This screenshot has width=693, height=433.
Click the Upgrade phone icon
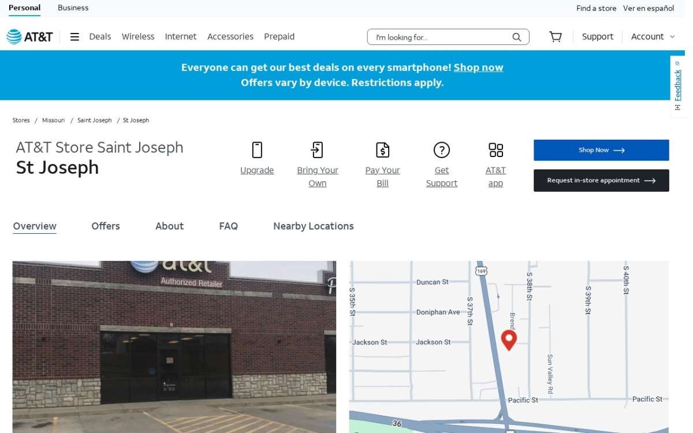pos(257,150)
